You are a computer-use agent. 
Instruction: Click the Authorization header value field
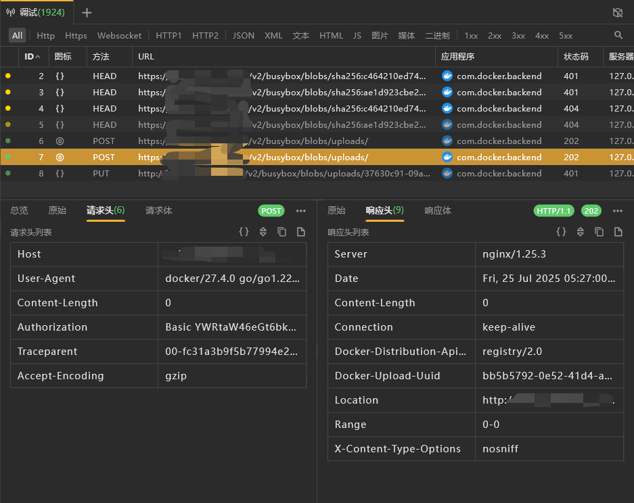pos(231,327)
